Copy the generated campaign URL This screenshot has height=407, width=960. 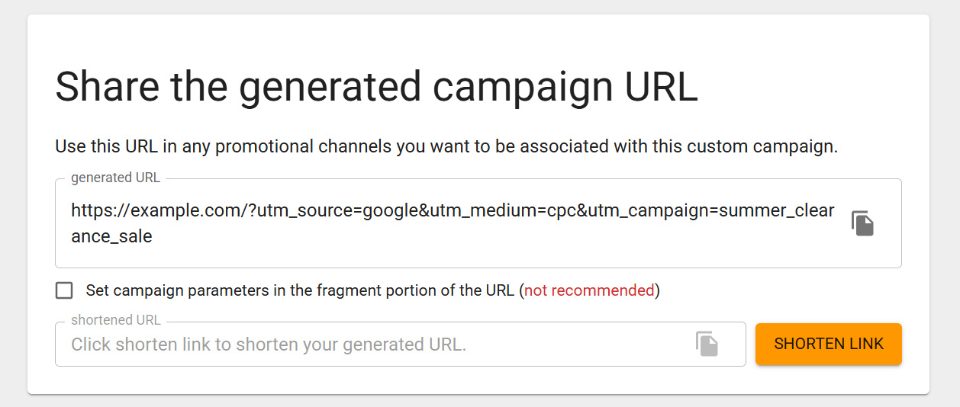862,223
